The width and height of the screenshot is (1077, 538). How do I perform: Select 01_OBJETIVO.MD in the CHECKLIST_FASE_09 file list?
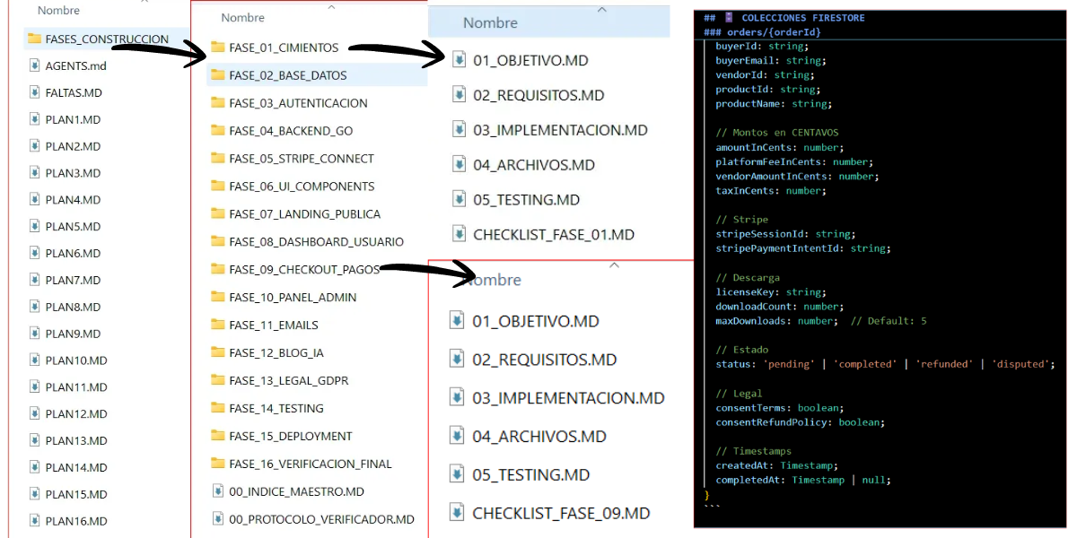point(536,321)
